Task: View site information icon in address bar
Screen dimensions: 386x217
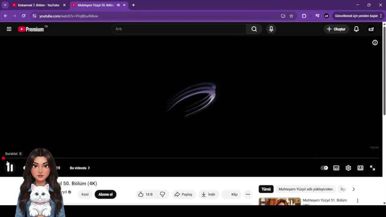Action: click(x=34, y=16)
